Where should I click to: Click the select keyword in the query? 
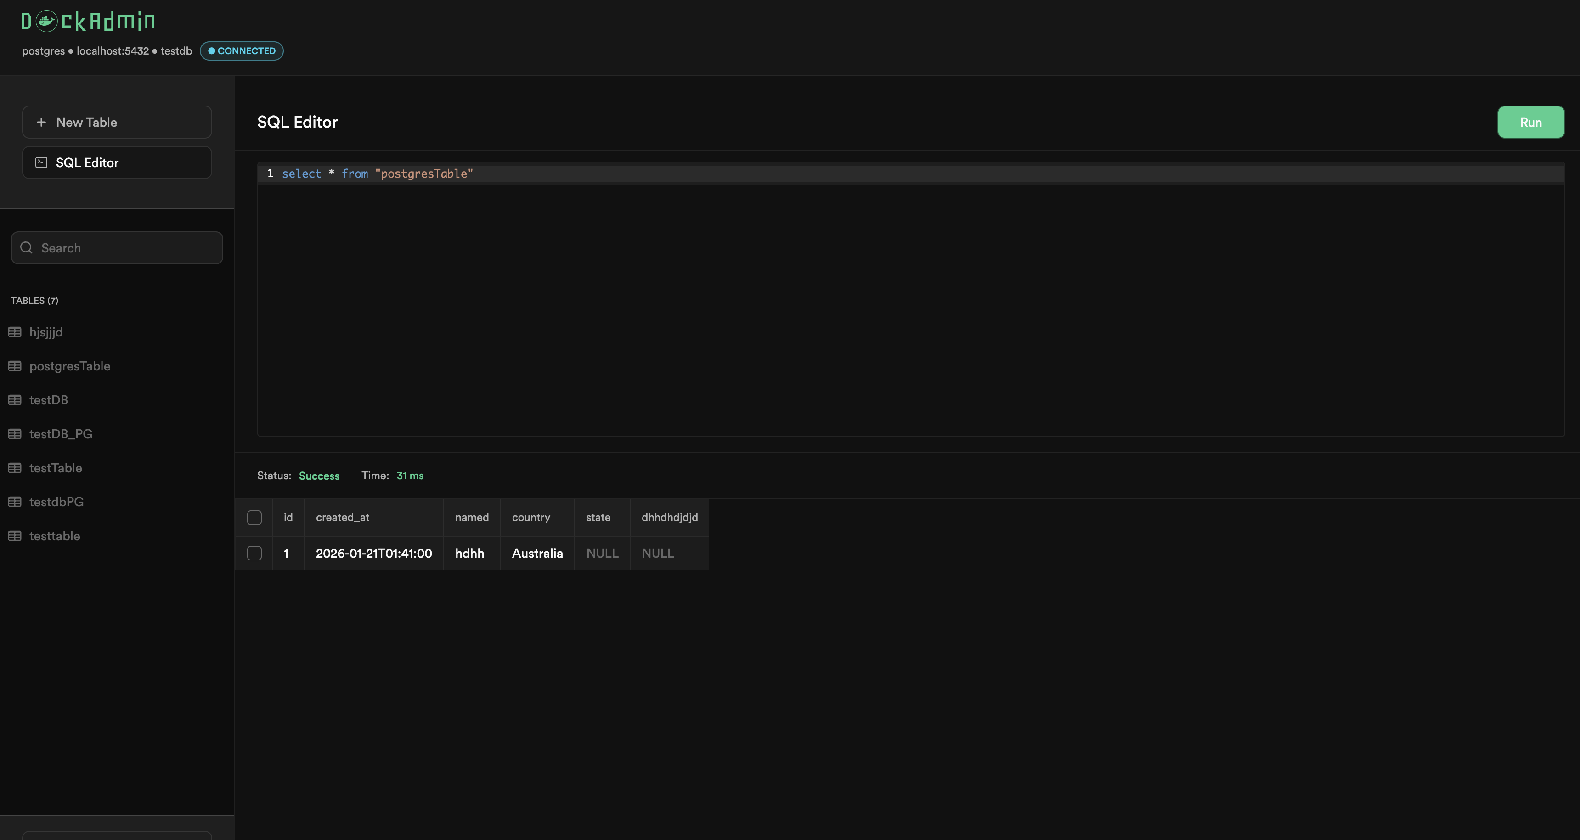[x=302, y=174]
